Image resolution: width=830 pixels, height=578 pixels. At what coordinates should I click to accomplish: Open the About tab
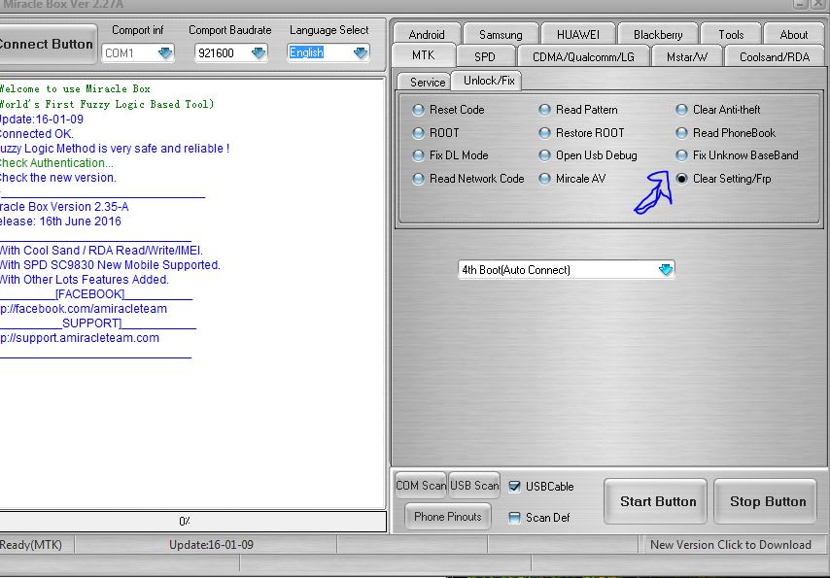pyautogui.click(x=793, y=34)
